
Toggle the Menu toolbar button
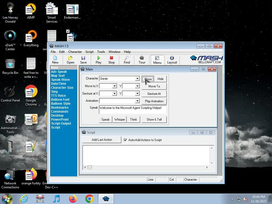tap(157, 60)
